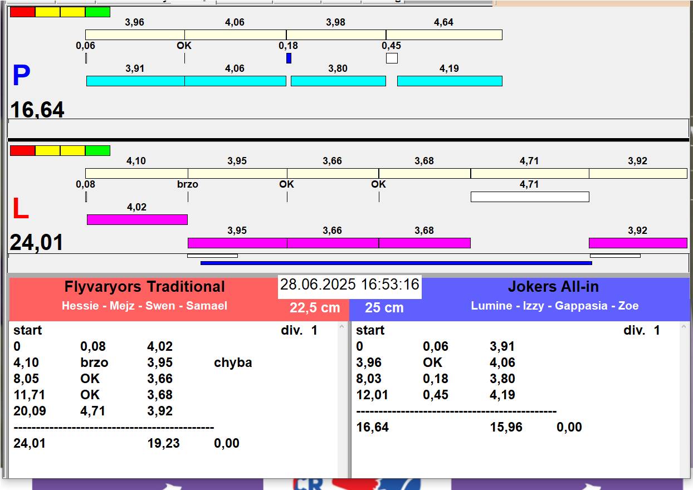The width and height of the screenshot is (693, 490).
Task: Click the white box under 0,45
Action: [392, 58]
